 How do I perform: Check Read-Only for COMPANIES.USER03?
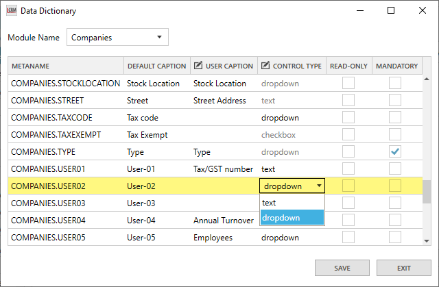click(348, 203)
